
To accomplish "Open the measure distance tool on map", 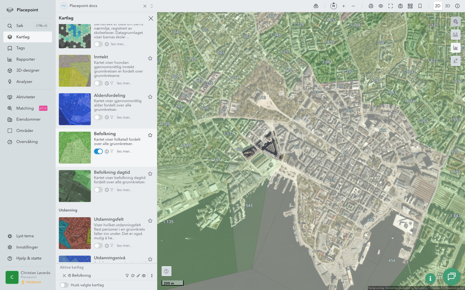I will [x=455, y=35].
